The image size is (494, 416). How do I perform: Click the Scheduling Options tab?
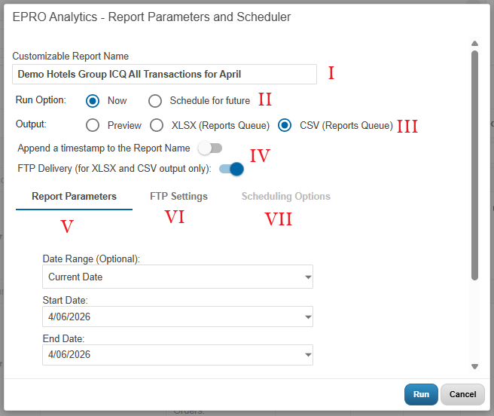pyautogui.click(x=285, y=197)
